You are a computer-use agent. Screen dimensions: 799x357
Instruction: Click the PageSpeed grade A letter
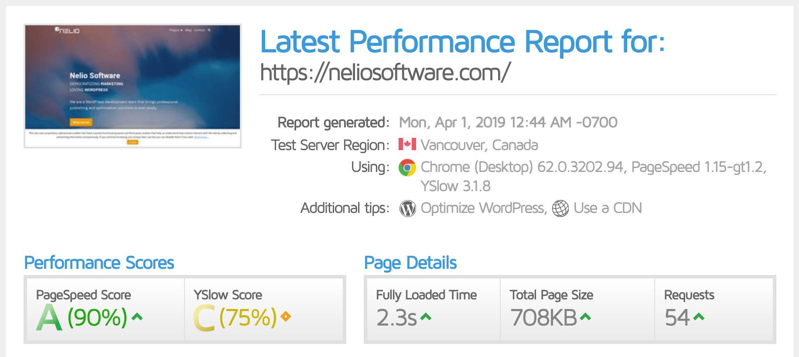(x=49, y=317)
